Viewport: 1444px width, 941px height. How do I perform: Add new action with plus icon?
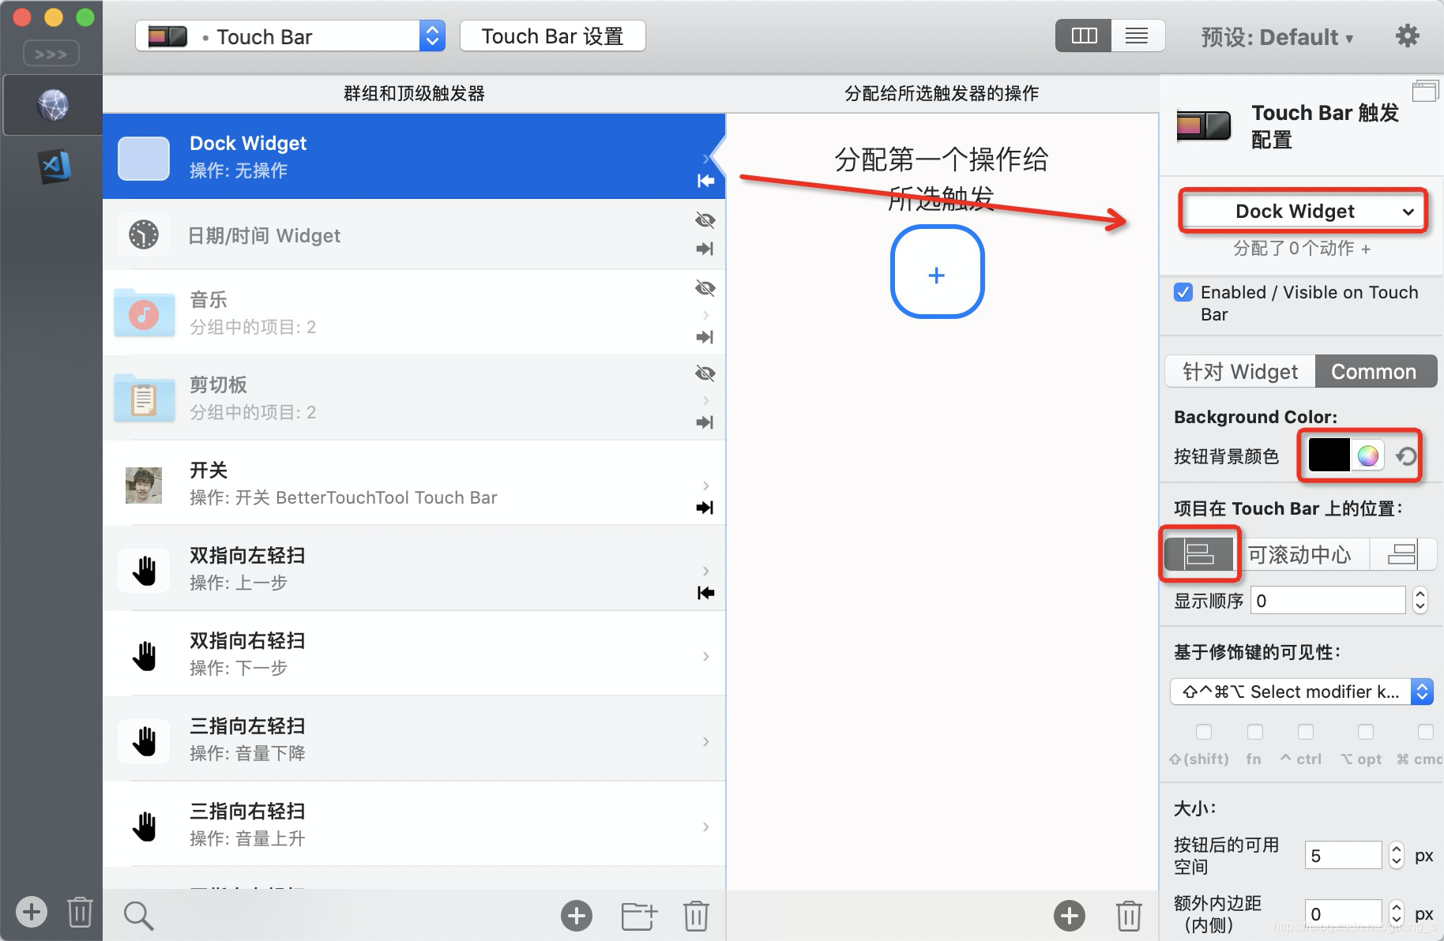point(1070,916)
